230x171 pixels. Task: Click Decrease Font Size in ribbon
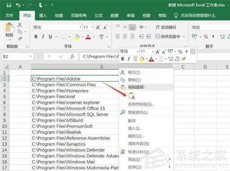pyautogui.click(x=106, y=27)
